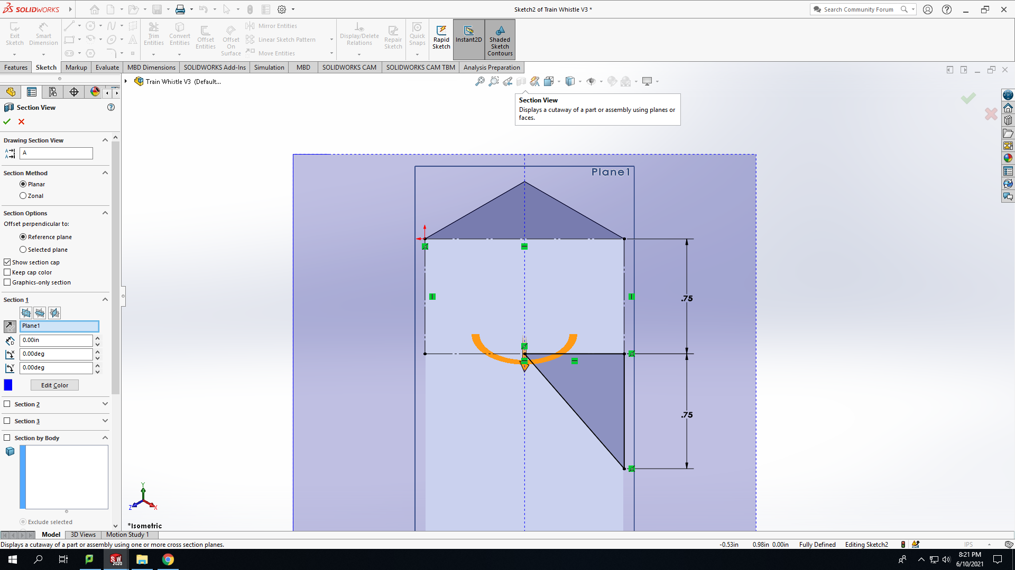Screen dimensions: 1015x570
Task: Accept Section View with green checkmark
Action: tap(7, 121)
